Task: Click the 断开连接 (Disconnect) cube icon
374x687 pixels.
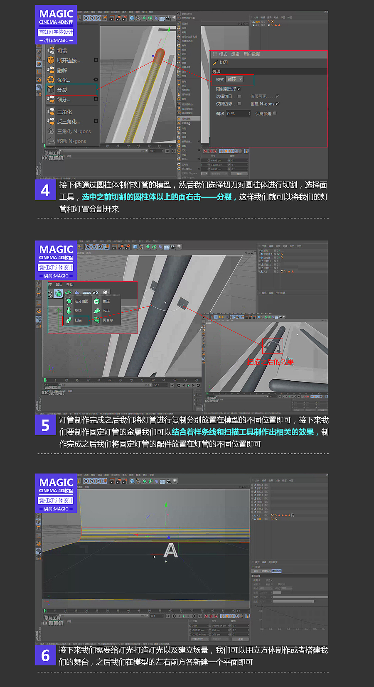Action: [51, 61]
